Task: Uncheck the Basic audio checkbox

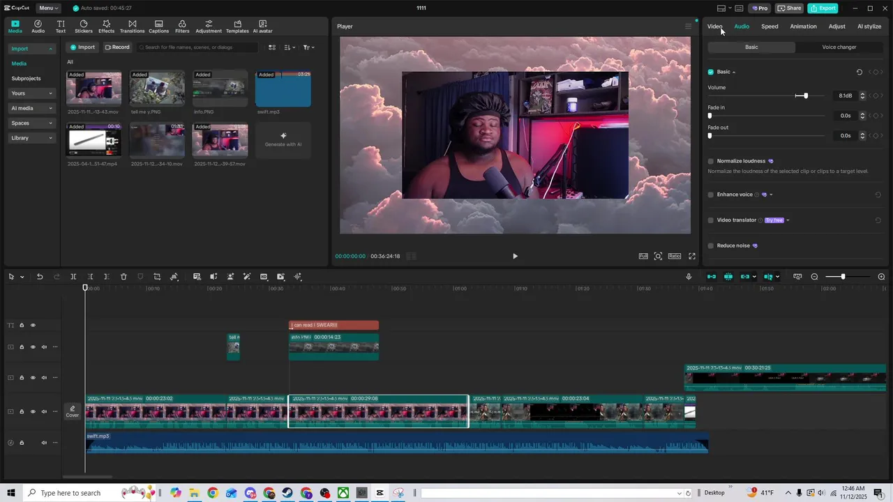Action: (x=711, y=72)
